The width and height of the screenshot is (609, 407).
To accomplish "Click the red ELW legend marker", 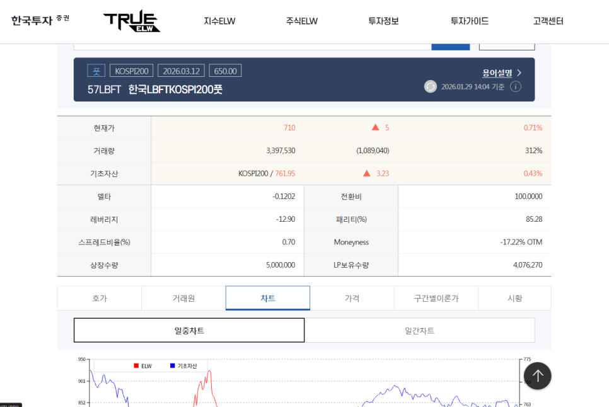I will (x=136, y=366).
